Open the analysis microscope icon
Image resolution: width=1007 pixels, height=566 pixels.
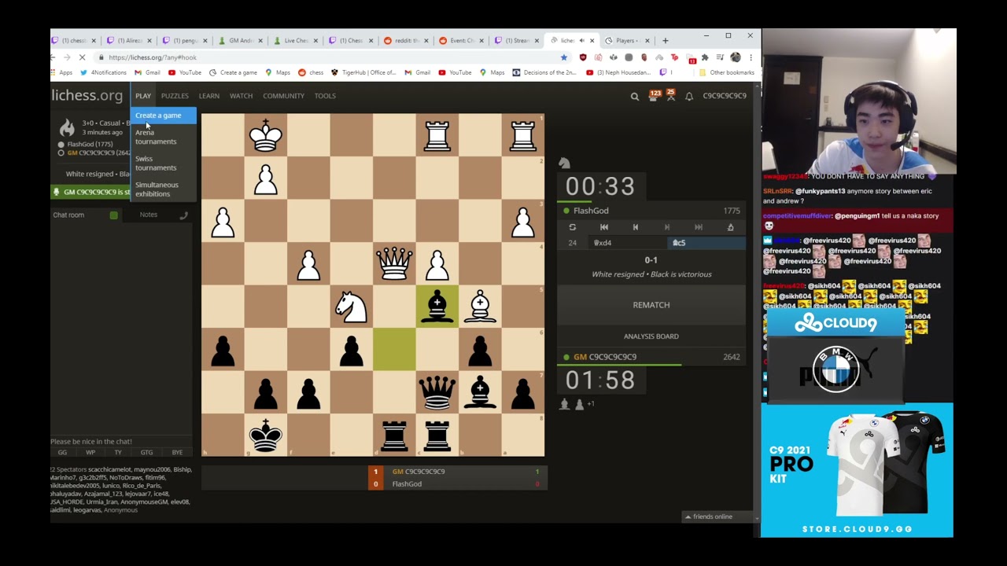(730, 227)
